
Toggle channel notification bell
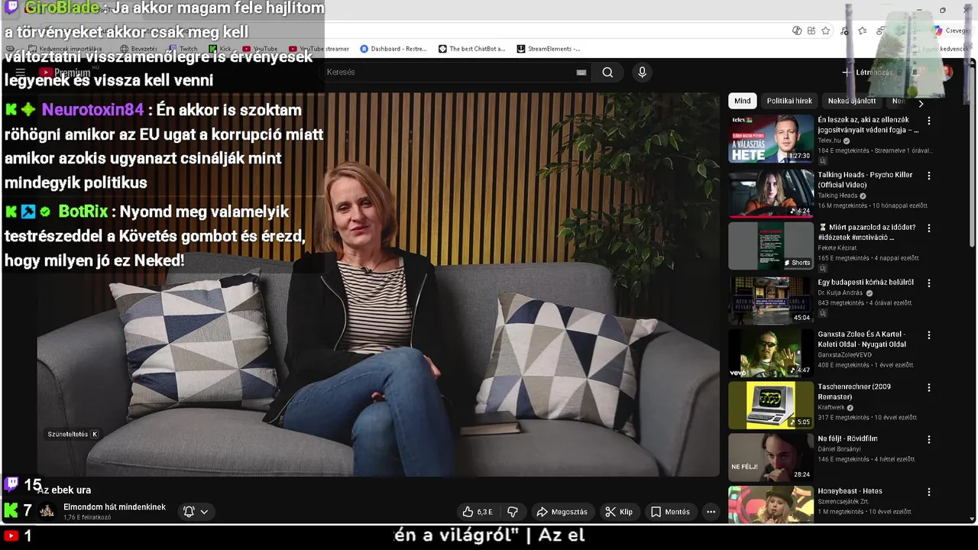click(189, 512)
